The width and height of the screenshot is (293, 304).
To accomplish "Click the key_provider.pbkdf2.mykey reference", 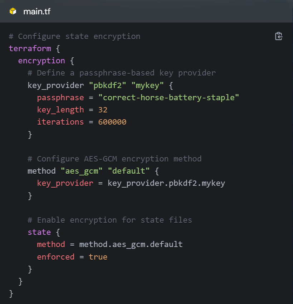I will click(166, 183).
